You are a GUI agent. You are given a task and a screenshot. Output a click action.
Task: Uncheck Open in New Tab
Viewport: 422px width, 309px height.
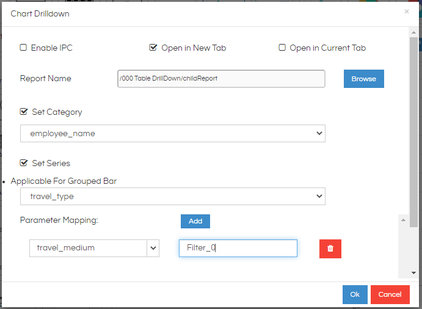click(153, 48)
